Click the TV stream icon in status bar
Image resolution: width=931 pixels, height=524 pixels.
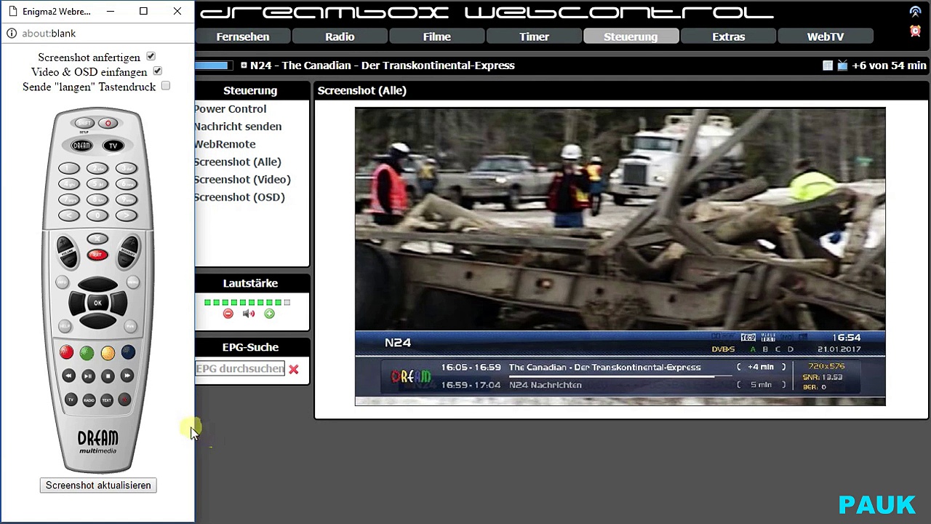click(842, 65)
